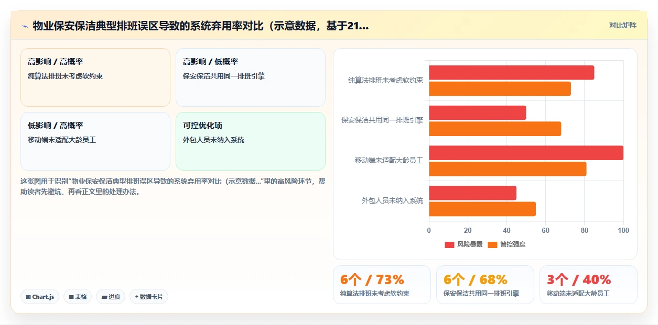Click red bar for 移动端未适配大龄员工
This screenshot has width=658, height=325.
[526, 153]
